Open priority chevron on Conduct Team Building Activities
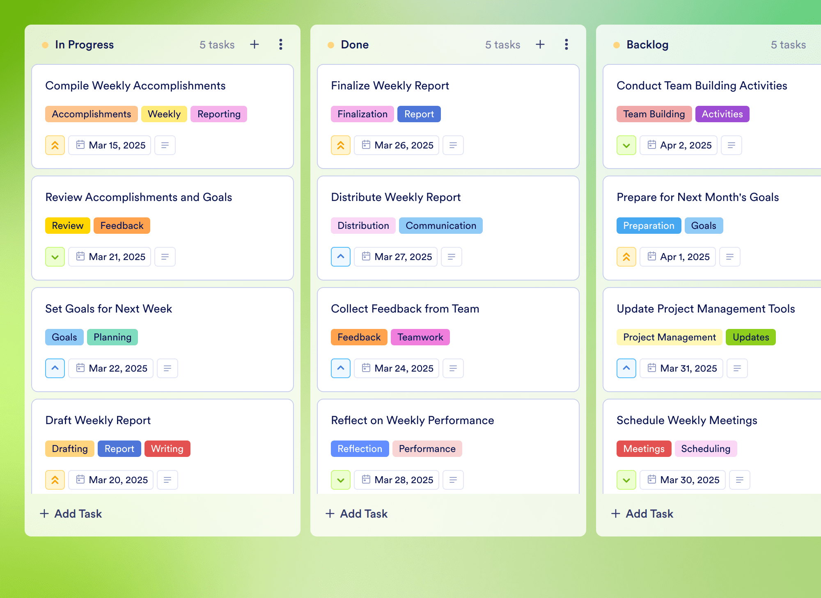821x598 pixels. [626, 145]
